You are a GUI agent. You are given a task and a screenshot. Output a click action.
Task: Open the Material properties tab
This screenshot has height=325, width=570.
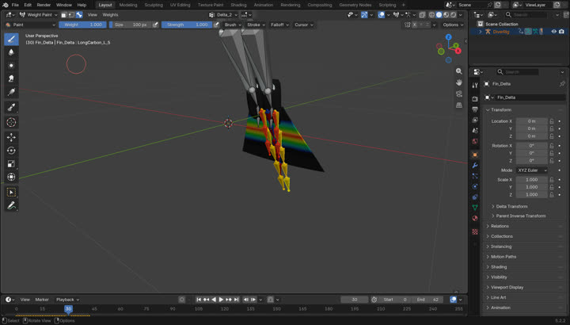point(475,218)
